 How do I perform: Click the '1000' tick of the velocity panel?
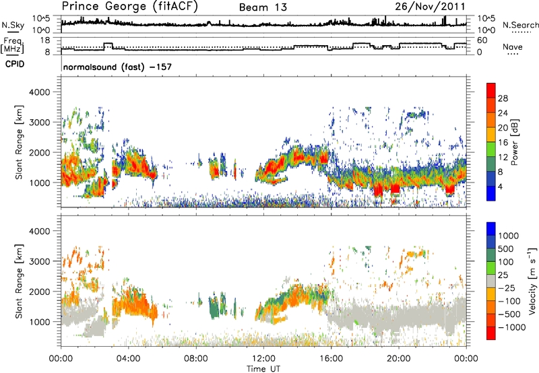click(39, 322)
